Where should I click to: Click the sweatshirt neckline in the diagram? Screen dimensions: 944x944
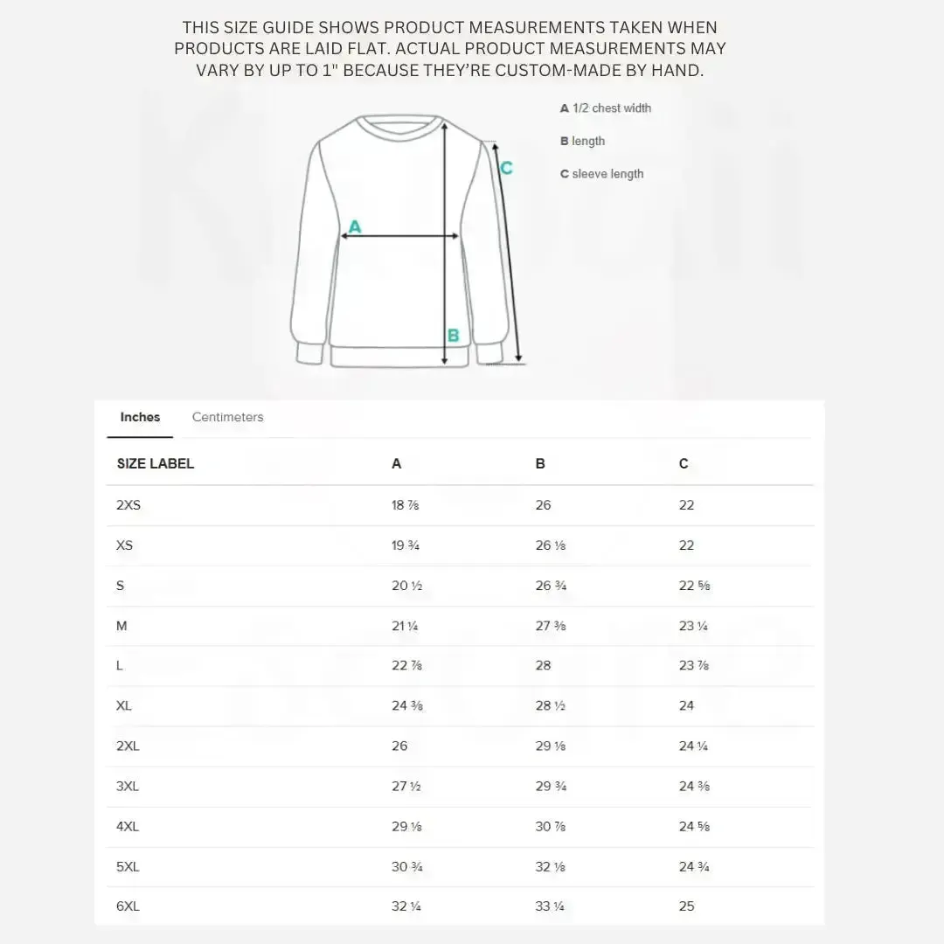click(399, 127)
